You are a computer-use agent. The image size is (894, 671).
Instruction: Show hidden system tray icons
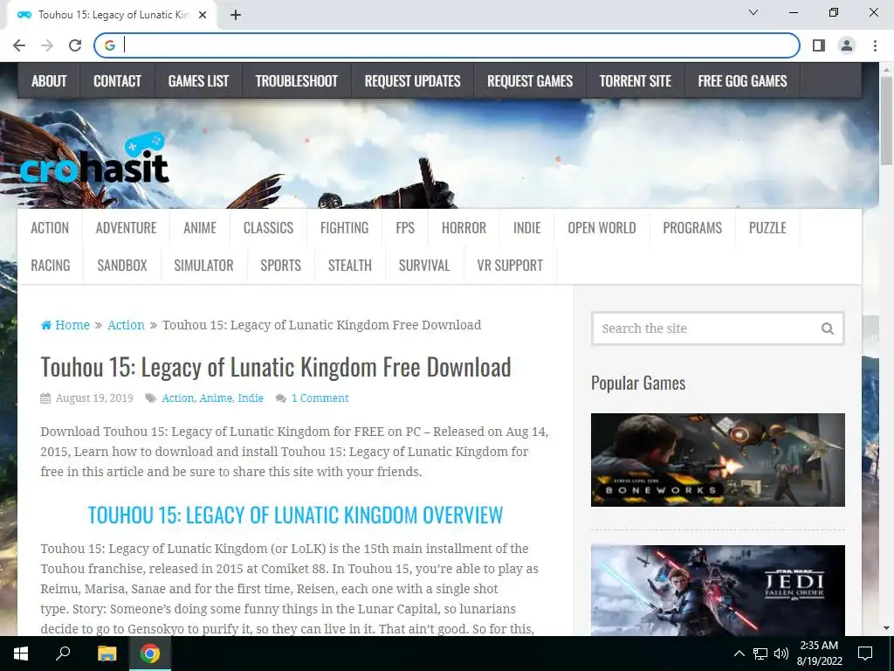point(739,654)
